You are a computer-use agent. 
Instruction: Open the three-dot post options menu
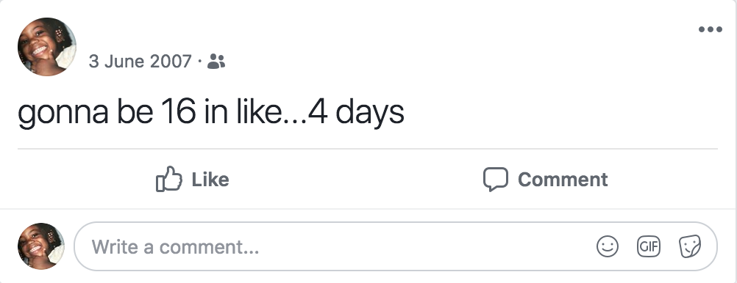tap(711, 29)
